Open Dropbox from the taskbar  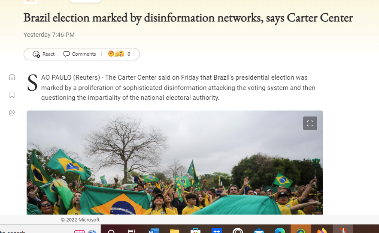pyautogui.click(x=217, y=230)
